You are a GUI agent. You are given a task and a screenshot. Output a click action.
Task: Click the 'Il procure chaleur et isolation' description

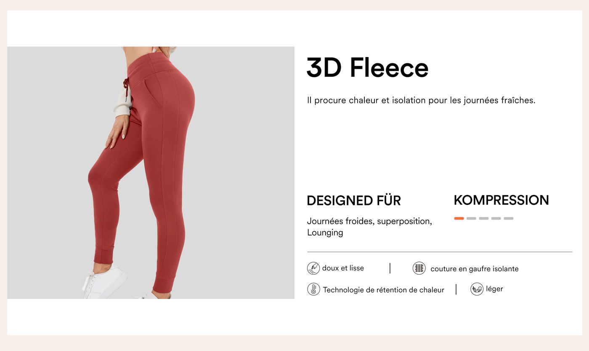click(x=421, y=100)
